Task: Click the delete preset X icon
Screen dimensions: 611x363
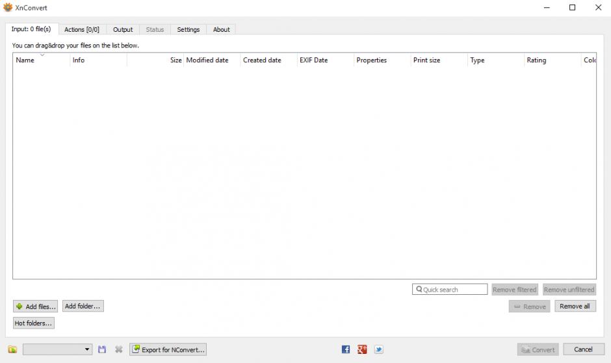Action: (119, 349)
